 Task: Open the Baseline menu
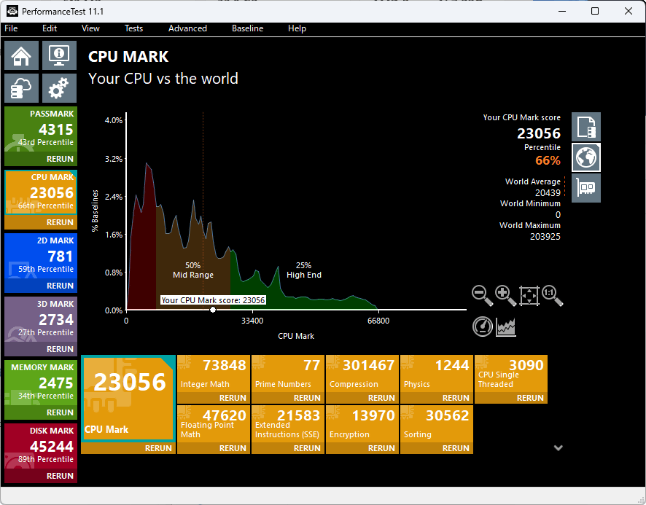pyautogui.click(x=247, y=28)
